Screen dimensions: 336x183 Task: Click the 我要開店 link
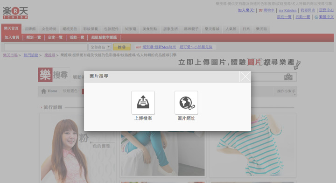(308, 10)
